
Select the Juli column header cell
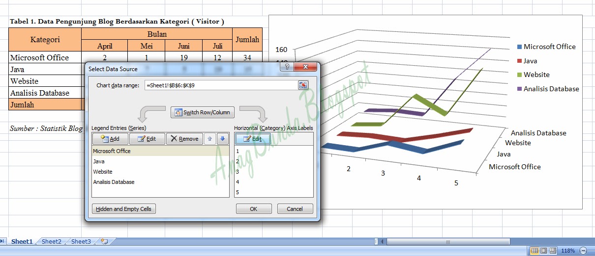coord(217,46)
